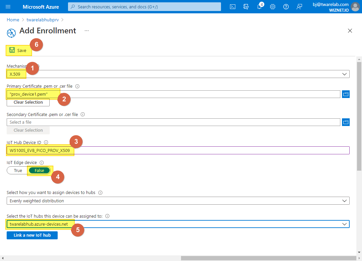
Task: Set IoT Edge device to True
Action: [x=18, y=171]
